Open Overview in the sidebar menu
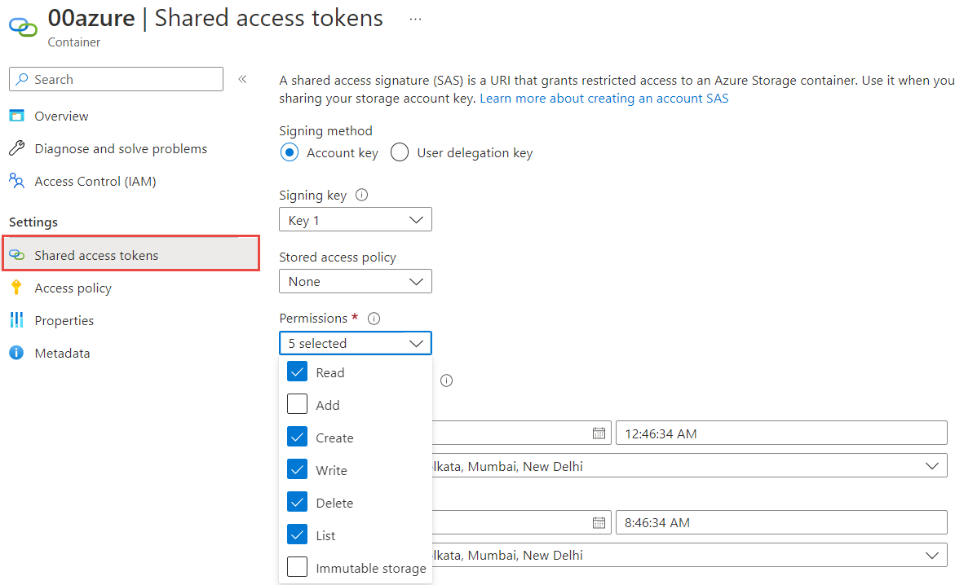Viewport: 955px width, 585px height. point(61,116)
